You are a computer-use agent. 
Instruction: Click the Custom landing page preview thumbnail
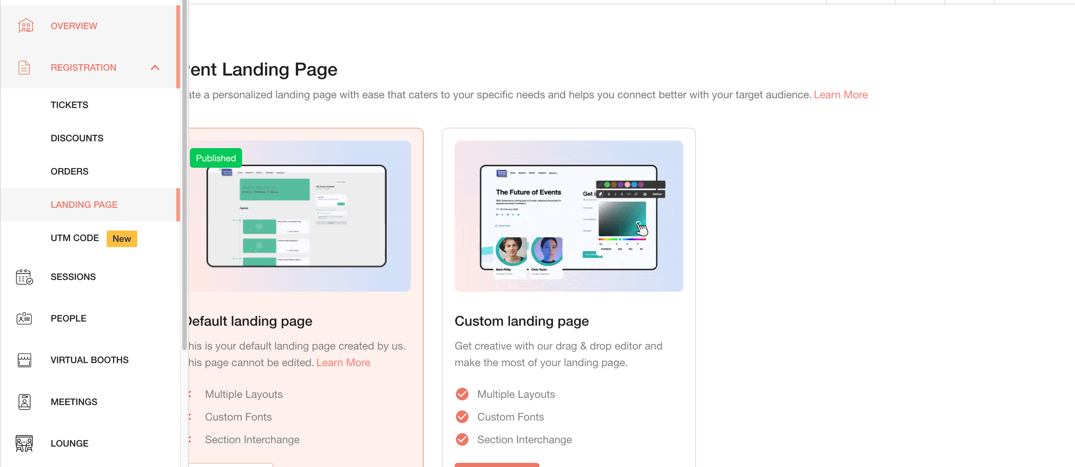(x=569, y=216)
